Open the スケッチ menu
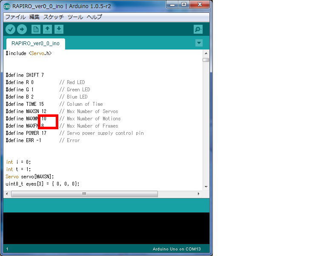Image resolution: width=315 pixels, height=256 pixels. pyautogui.click(x=54, y=17)
